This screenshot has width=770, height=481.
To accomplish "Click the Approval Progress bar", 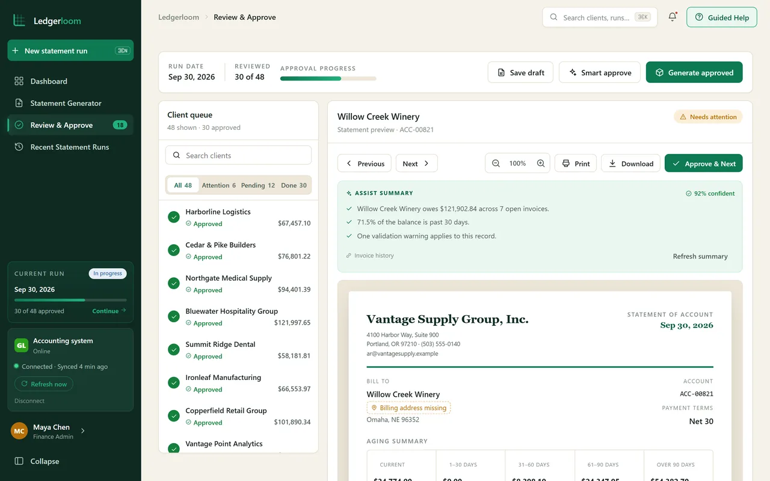I will point(328,78).
